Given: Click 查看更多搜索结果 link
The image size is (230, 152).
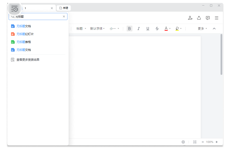Looking at the screenshot, I should point(28,60).
